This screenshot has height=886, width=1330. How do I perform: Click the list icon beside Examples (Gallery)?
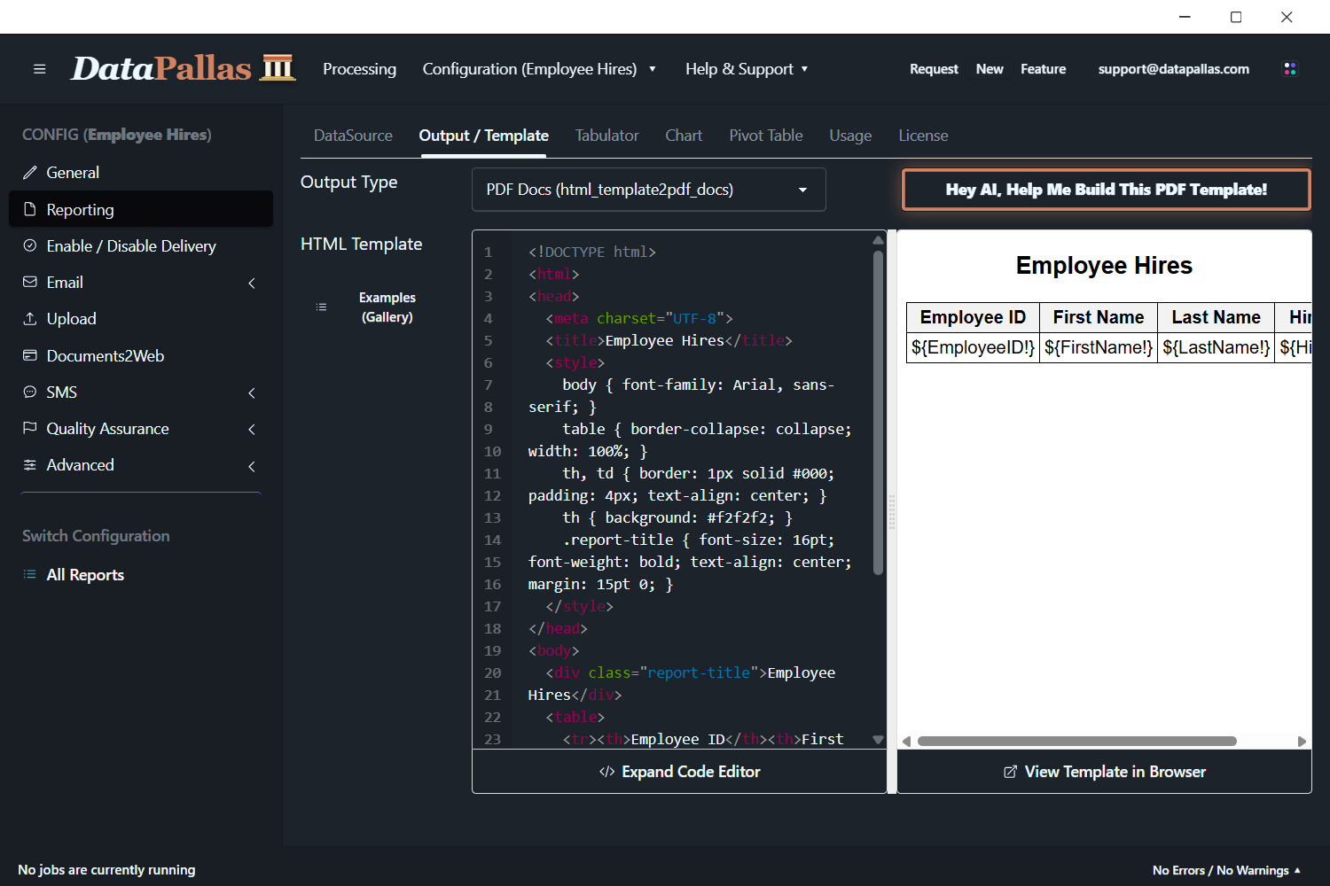[321, 307]
